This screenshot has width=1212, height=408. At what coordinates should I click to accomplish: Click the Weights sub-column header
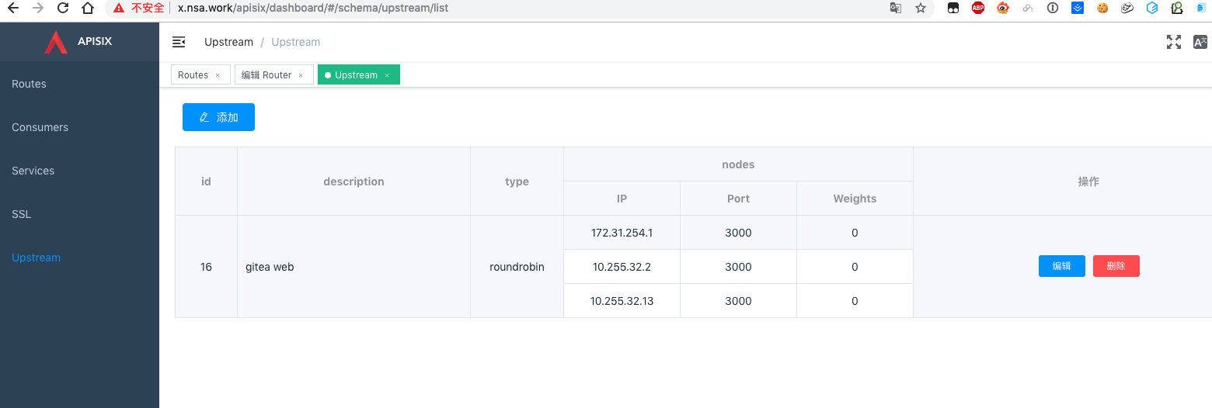(855, 199)
